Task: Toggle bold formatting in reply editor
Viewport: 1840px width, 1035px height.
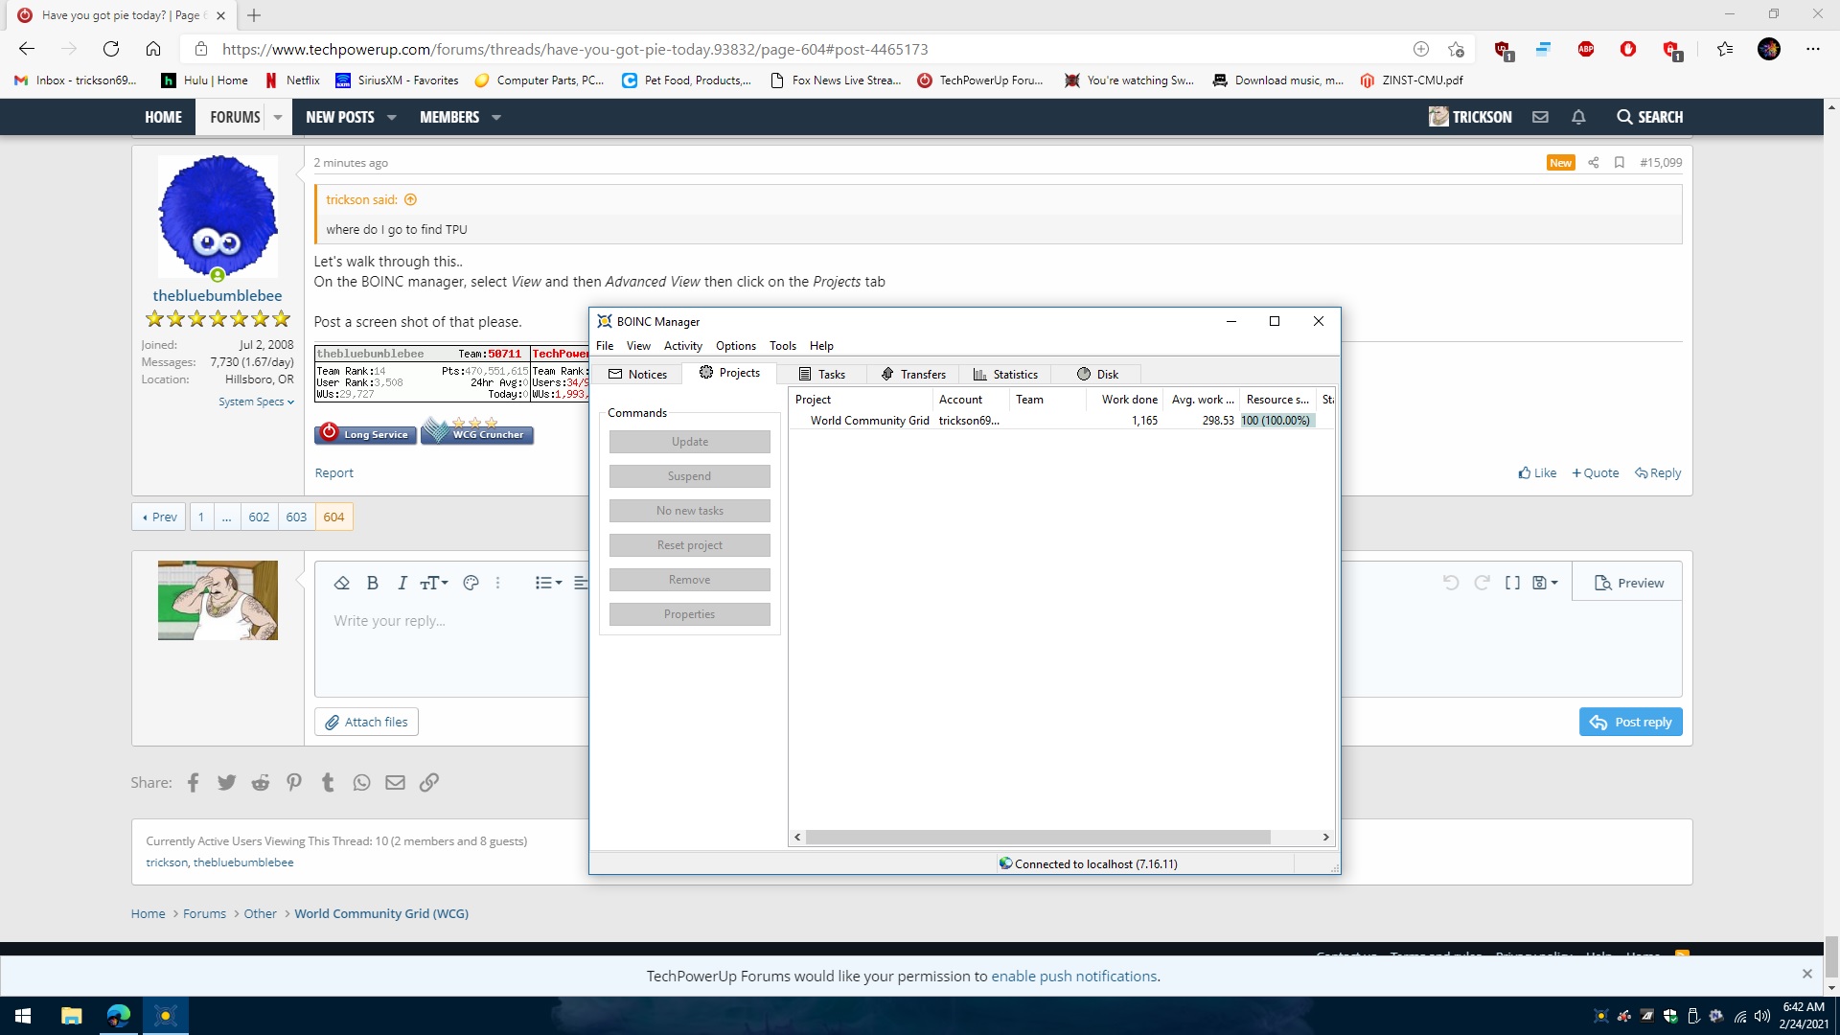Action: [x=373, y=583]
